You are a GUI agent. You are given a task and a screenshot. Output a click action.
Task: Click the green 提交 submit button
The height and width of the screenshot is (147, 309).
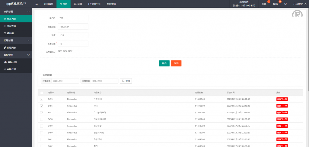point(164,63)
